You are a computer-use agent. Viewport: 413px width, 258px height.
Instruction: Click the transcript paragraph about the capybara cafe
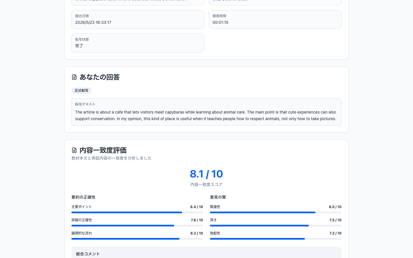coord(206,116)
